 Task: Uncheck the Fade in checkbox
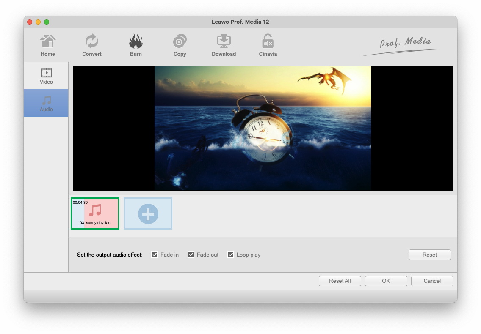[x=155, y=255]
